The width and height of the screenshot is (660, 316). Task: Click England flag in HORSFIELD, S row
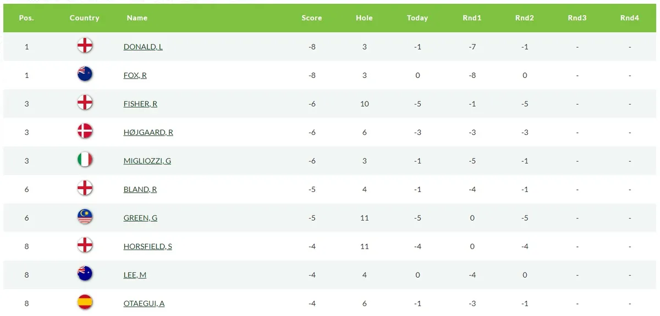point(85,245)
